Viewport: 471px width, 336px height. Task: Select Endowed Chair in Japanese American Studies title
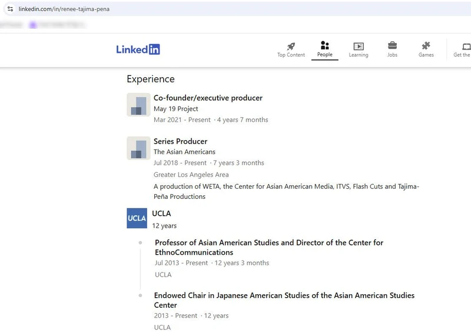point(284,300)
